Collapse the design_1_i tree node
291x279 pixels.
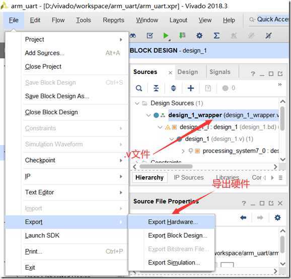[160, 127]
